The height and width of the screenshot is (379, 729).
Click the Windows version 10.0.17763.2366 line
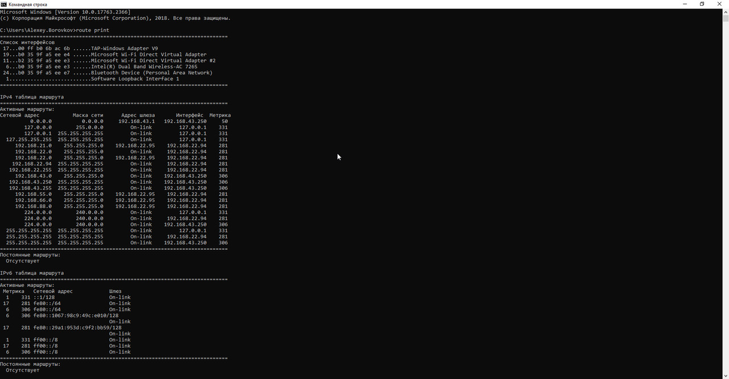click(65, 12)
